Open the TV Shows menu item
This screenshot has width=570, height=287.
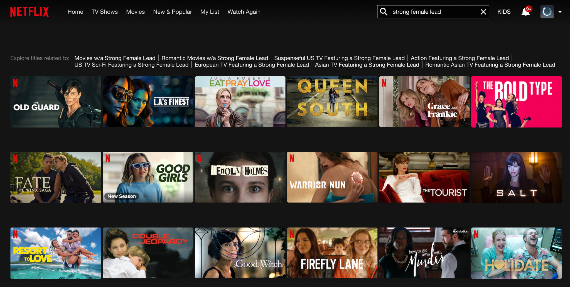point(105,12)
